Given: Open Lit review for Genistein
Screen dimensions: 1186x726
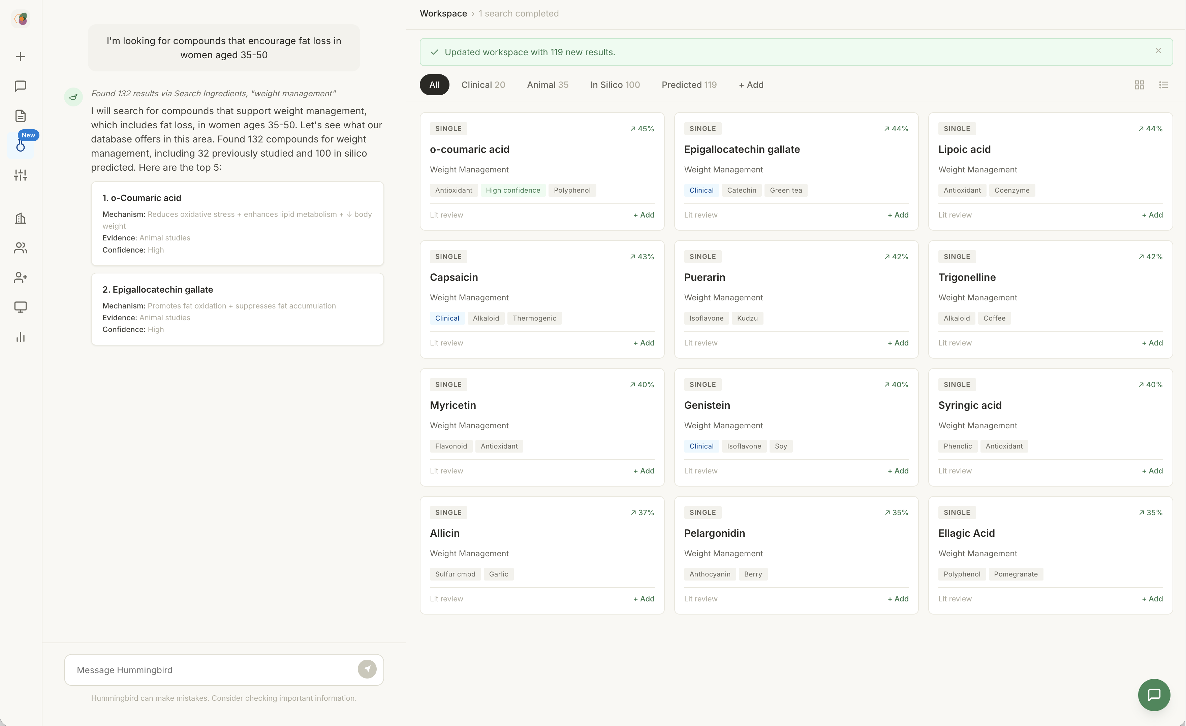Looking at the screenshot, I should 700,471.
